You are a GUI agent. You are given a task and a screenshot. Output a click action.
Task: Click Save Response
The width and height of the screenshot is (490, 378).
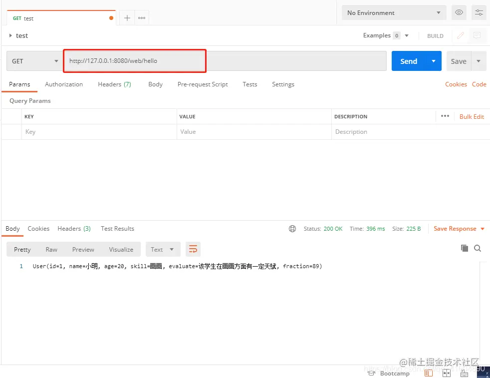(x=455, y=229)
